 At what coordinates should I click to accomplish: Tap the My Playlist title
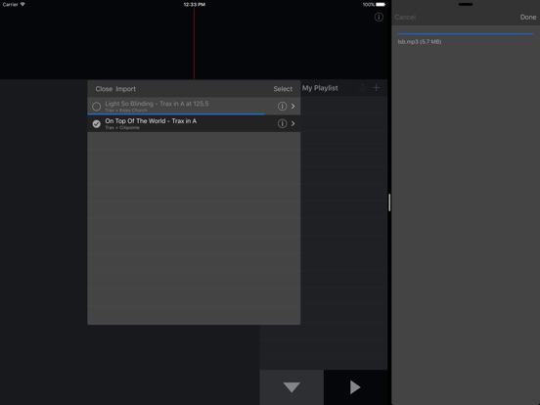(x=320, y=88)
